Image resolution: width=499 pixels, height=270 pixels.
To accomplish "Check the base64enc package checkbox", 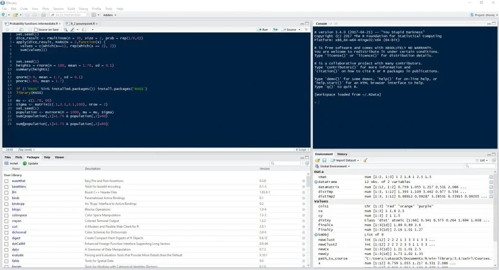I will 6,187.
